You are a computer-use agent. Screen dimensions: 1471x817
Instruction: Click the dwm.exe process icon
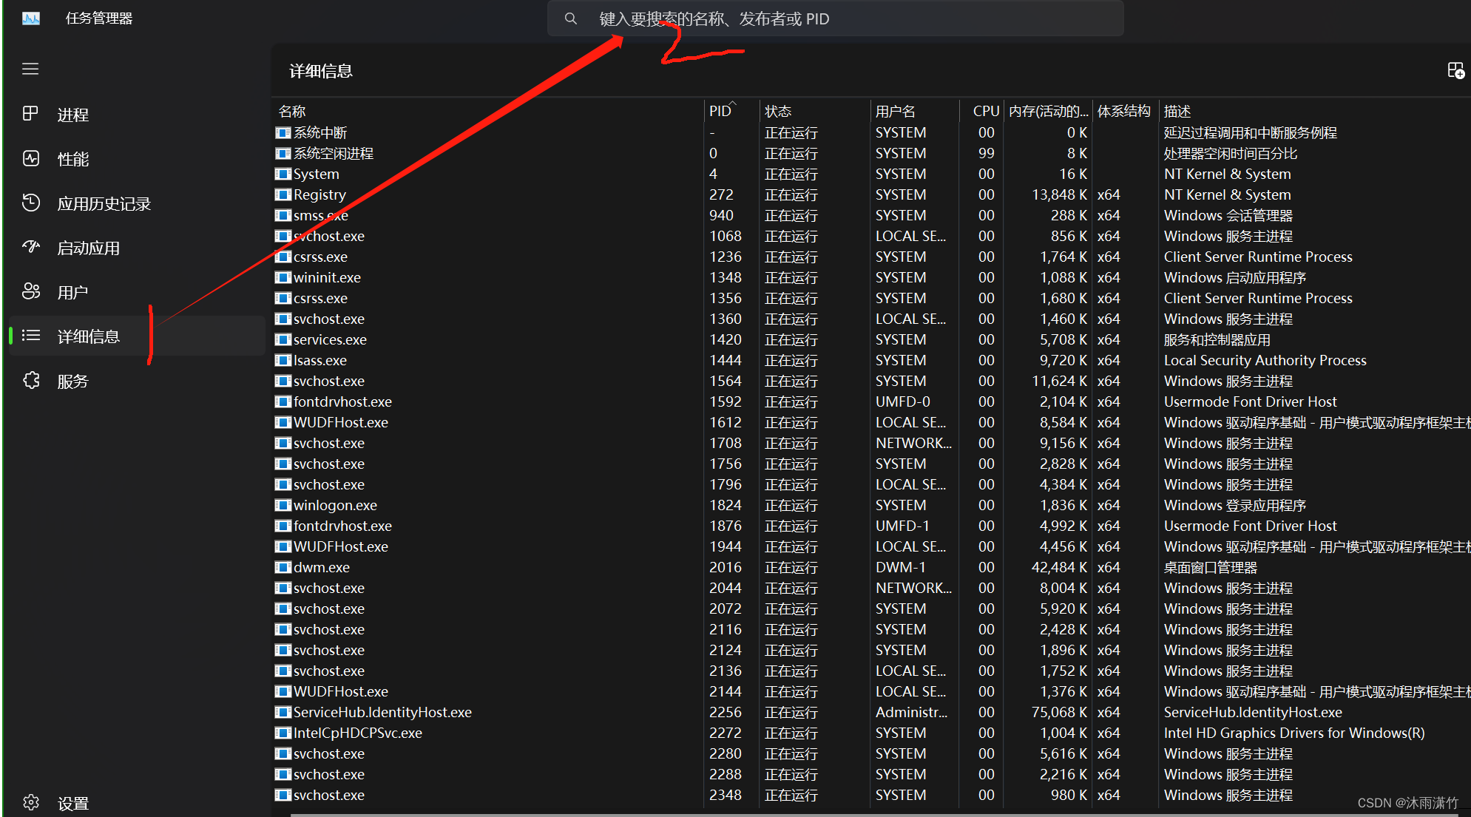[x=283, y=567]
